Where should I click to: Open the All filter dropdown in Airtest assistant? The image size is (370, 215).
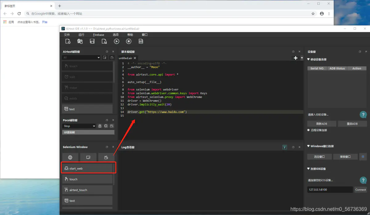(81, 58)
